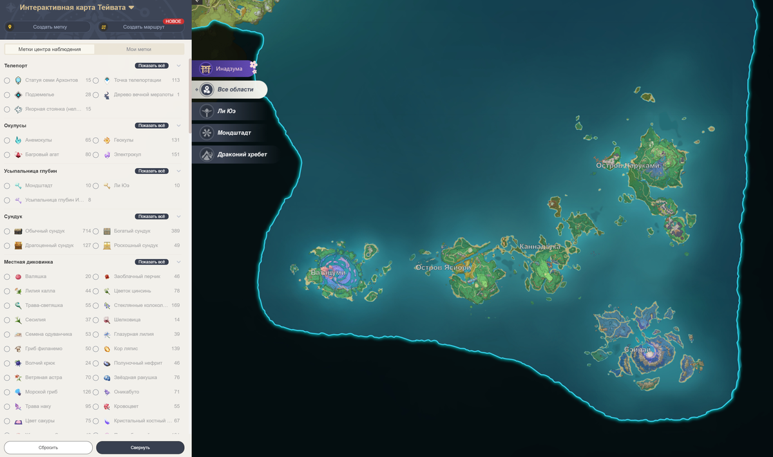The image size is (773, 457).
Task: Click the Шелковица icon
Action: pyautogui.click(x=107, y=320)
